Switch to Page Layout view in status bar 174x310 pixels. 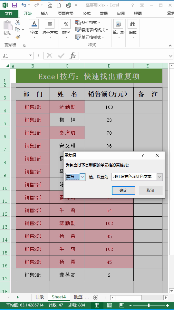point(110,305)
